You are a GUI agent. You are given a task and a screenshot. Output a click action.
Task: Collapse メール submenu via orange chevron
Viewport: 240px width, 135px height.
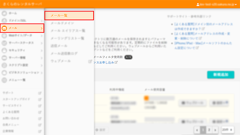[41, 28]
